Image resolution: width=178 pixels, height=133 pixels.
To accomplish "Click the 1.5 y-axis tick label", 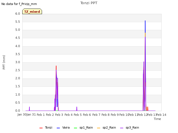I will 18,86.
